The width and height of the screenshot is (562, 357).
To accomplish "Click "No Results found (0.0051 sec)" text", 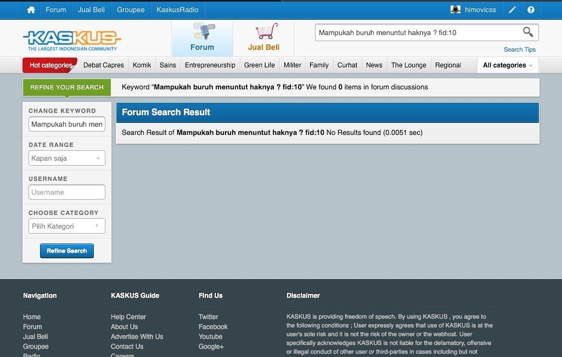I will click(x=374, y=133).
